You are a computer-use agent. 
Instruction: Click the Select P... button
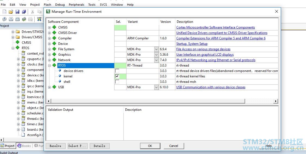click(x=78, y=146)
